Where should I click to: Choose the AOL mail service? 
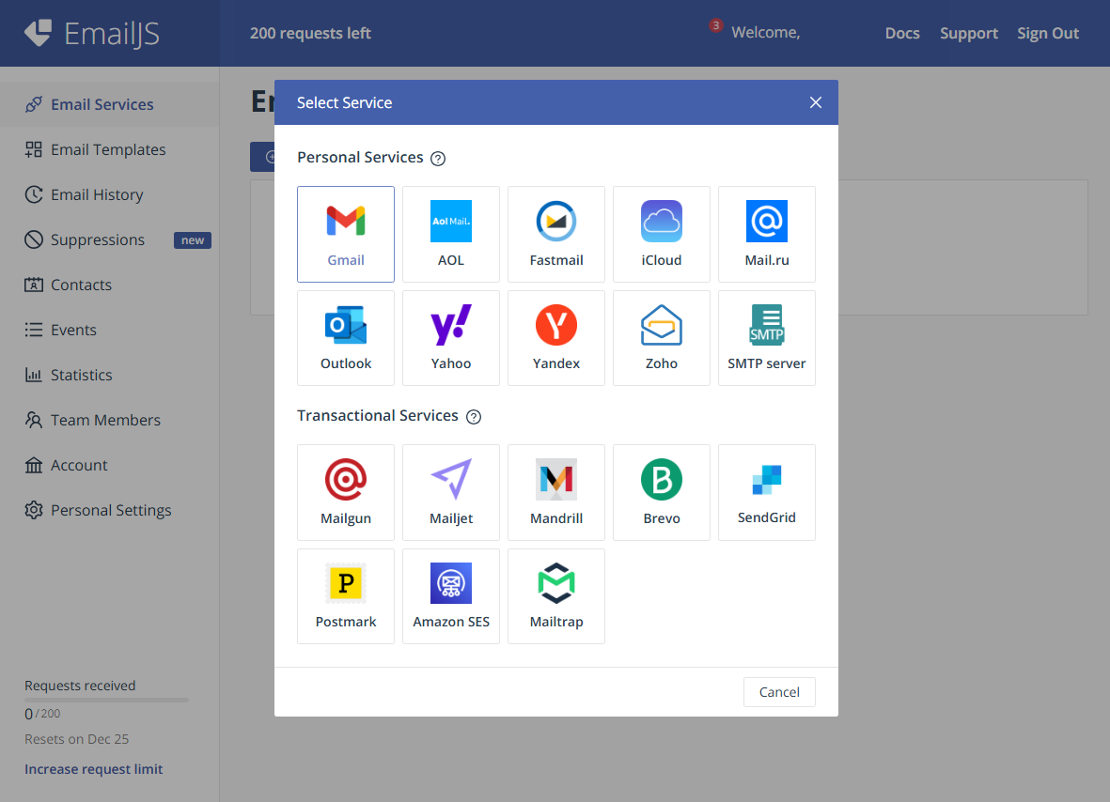(451, 234)
